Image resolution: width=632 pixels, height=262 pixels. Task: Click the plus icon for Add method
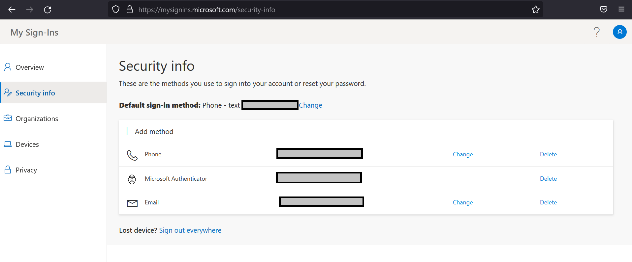[127, 131]
